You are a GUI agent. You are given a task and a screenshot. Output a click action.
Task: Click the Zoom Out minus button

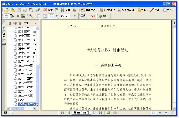(x=57, y=16)
